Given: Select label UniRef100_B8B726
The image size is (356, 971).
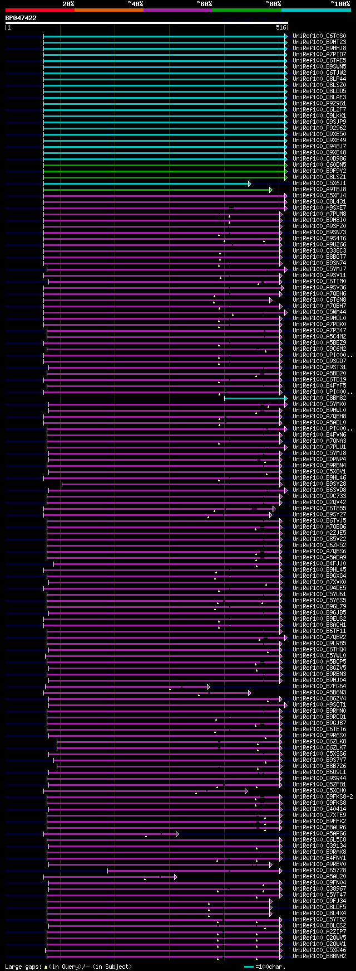Looking at the screenshot, I should pos(319,766).
